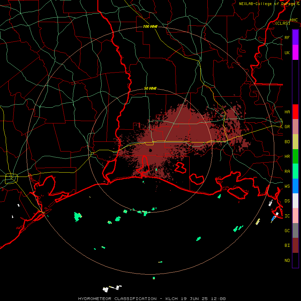The width and height of the screenshot is (301, 301).
Task: Click the gray GC legend swatch
Action: click(295, 230)
